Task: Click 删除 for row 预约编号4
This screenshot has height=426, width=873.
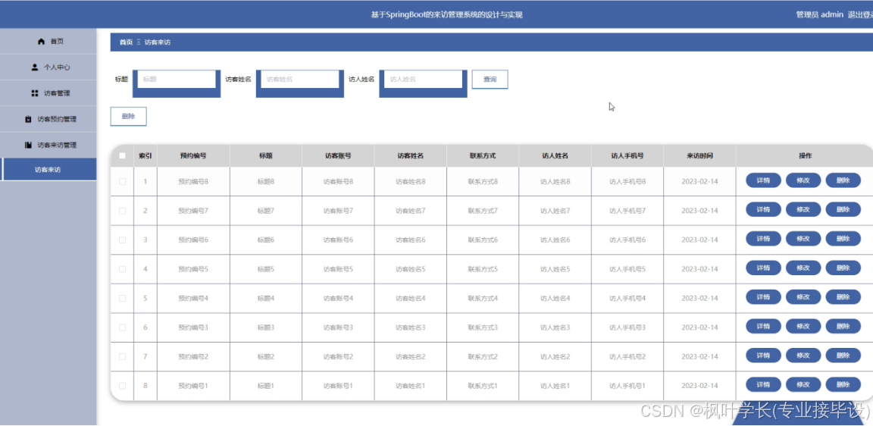Action: pos(843,297)
